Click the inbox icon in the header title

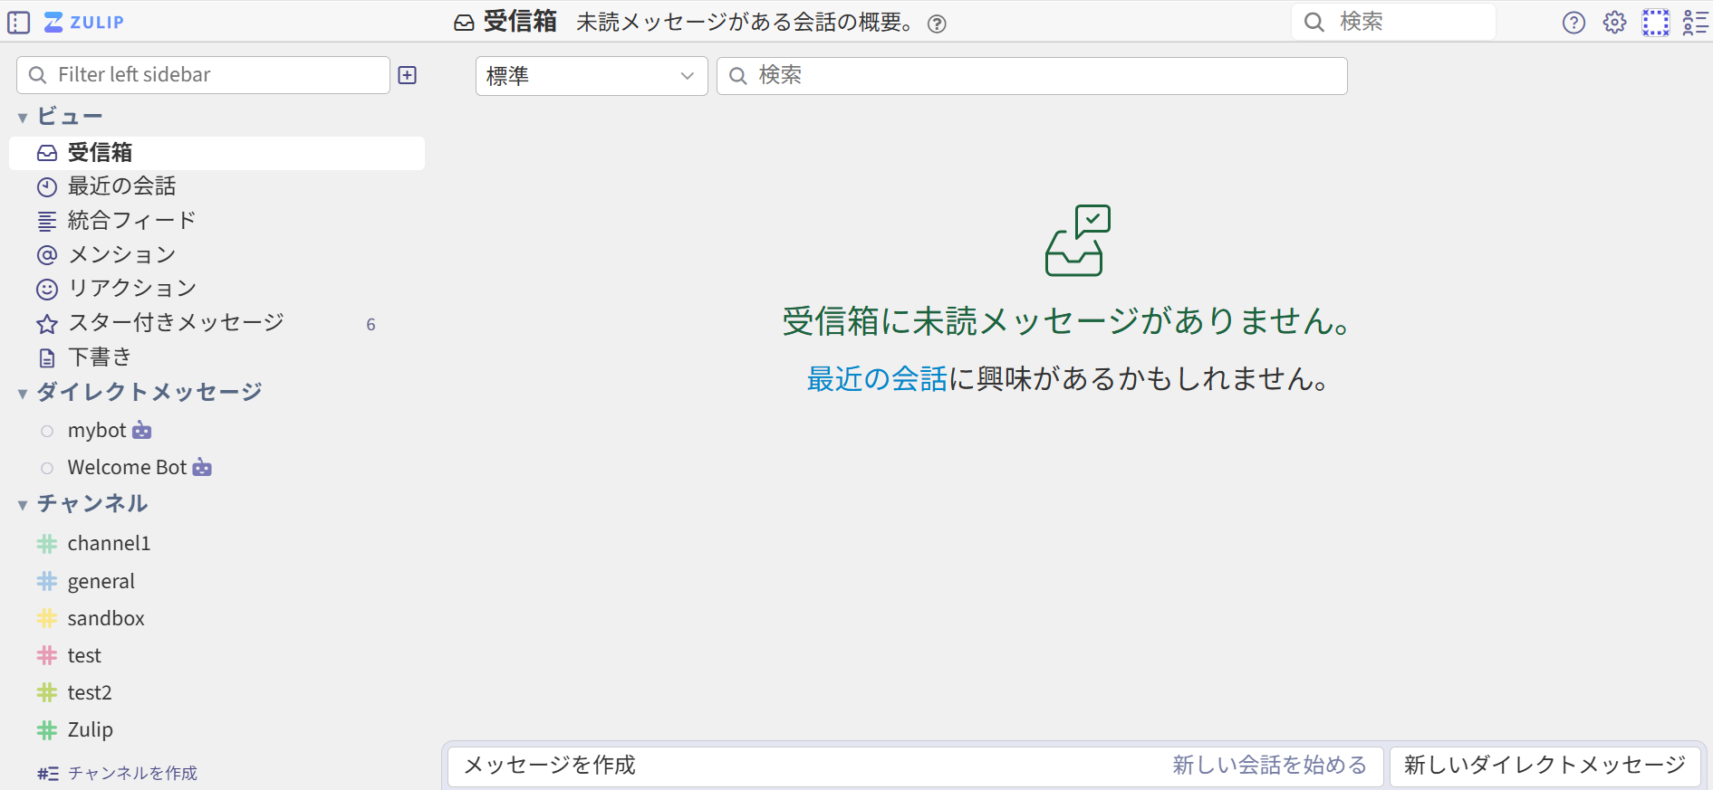click(464, 23)
